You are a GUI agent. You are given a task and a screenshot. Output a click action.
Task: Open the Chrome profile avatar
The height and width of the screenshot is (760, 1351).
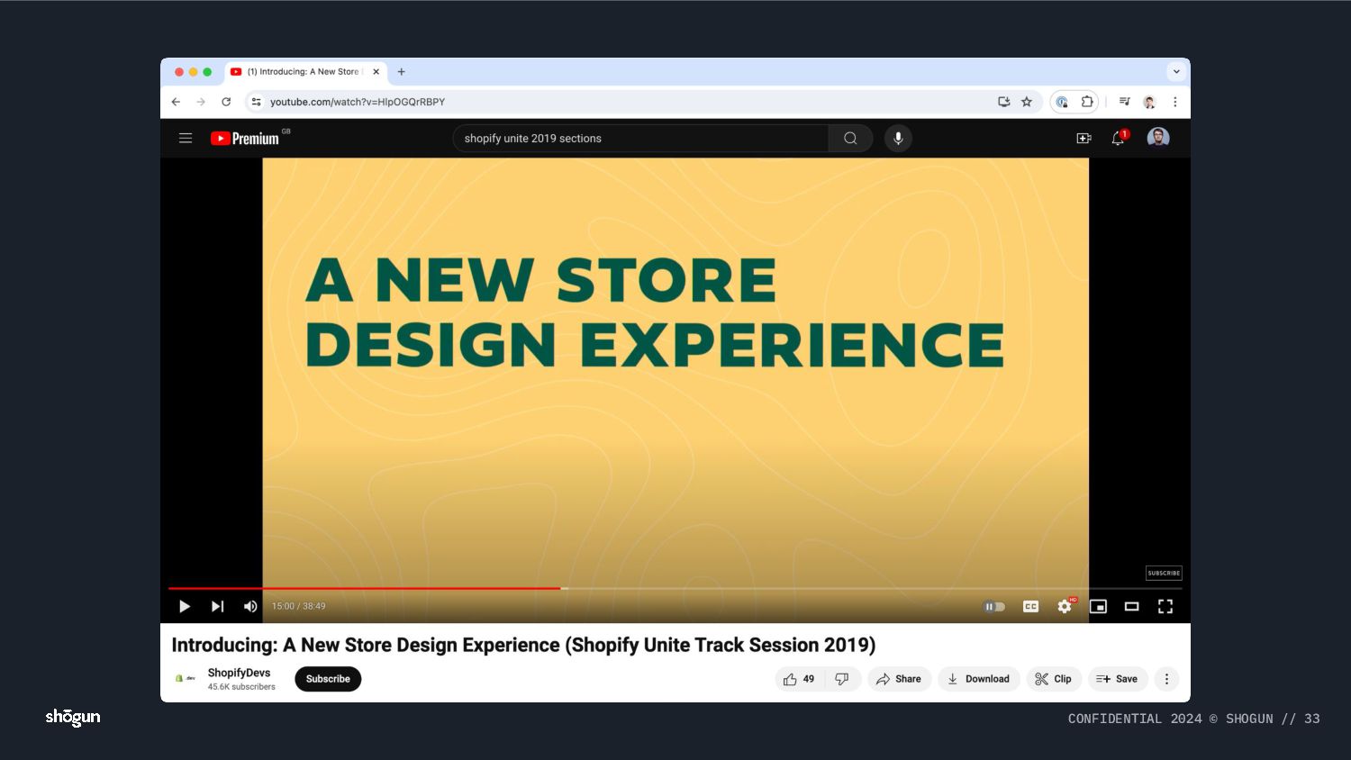1149,102
